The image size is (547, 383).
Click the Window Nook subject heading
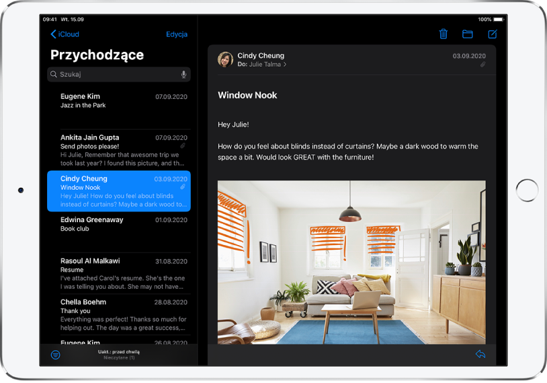tap(247, 95)
